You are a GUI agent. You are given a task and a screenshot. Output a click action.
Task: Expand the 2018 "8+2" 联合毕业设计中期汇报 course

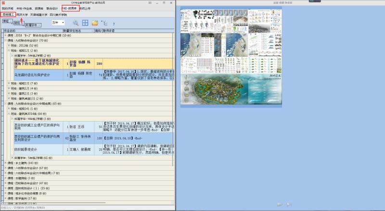(x=6, y=36)
